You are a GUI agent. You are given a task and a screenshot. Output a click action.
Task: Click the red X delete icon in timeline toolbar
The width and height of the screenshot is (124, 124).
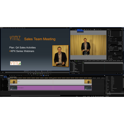24,75
